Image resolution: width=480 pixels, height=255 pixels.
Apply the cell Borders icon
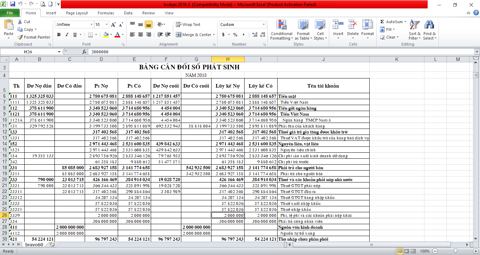(90, 35)
